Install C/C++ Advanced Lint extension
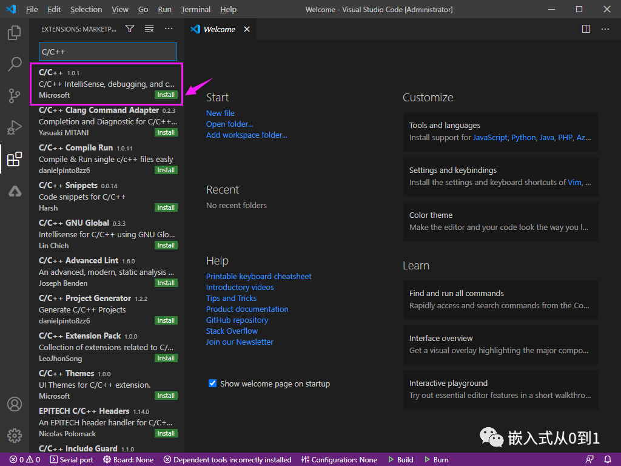This screenshot has height=466, width=621. 166,283
